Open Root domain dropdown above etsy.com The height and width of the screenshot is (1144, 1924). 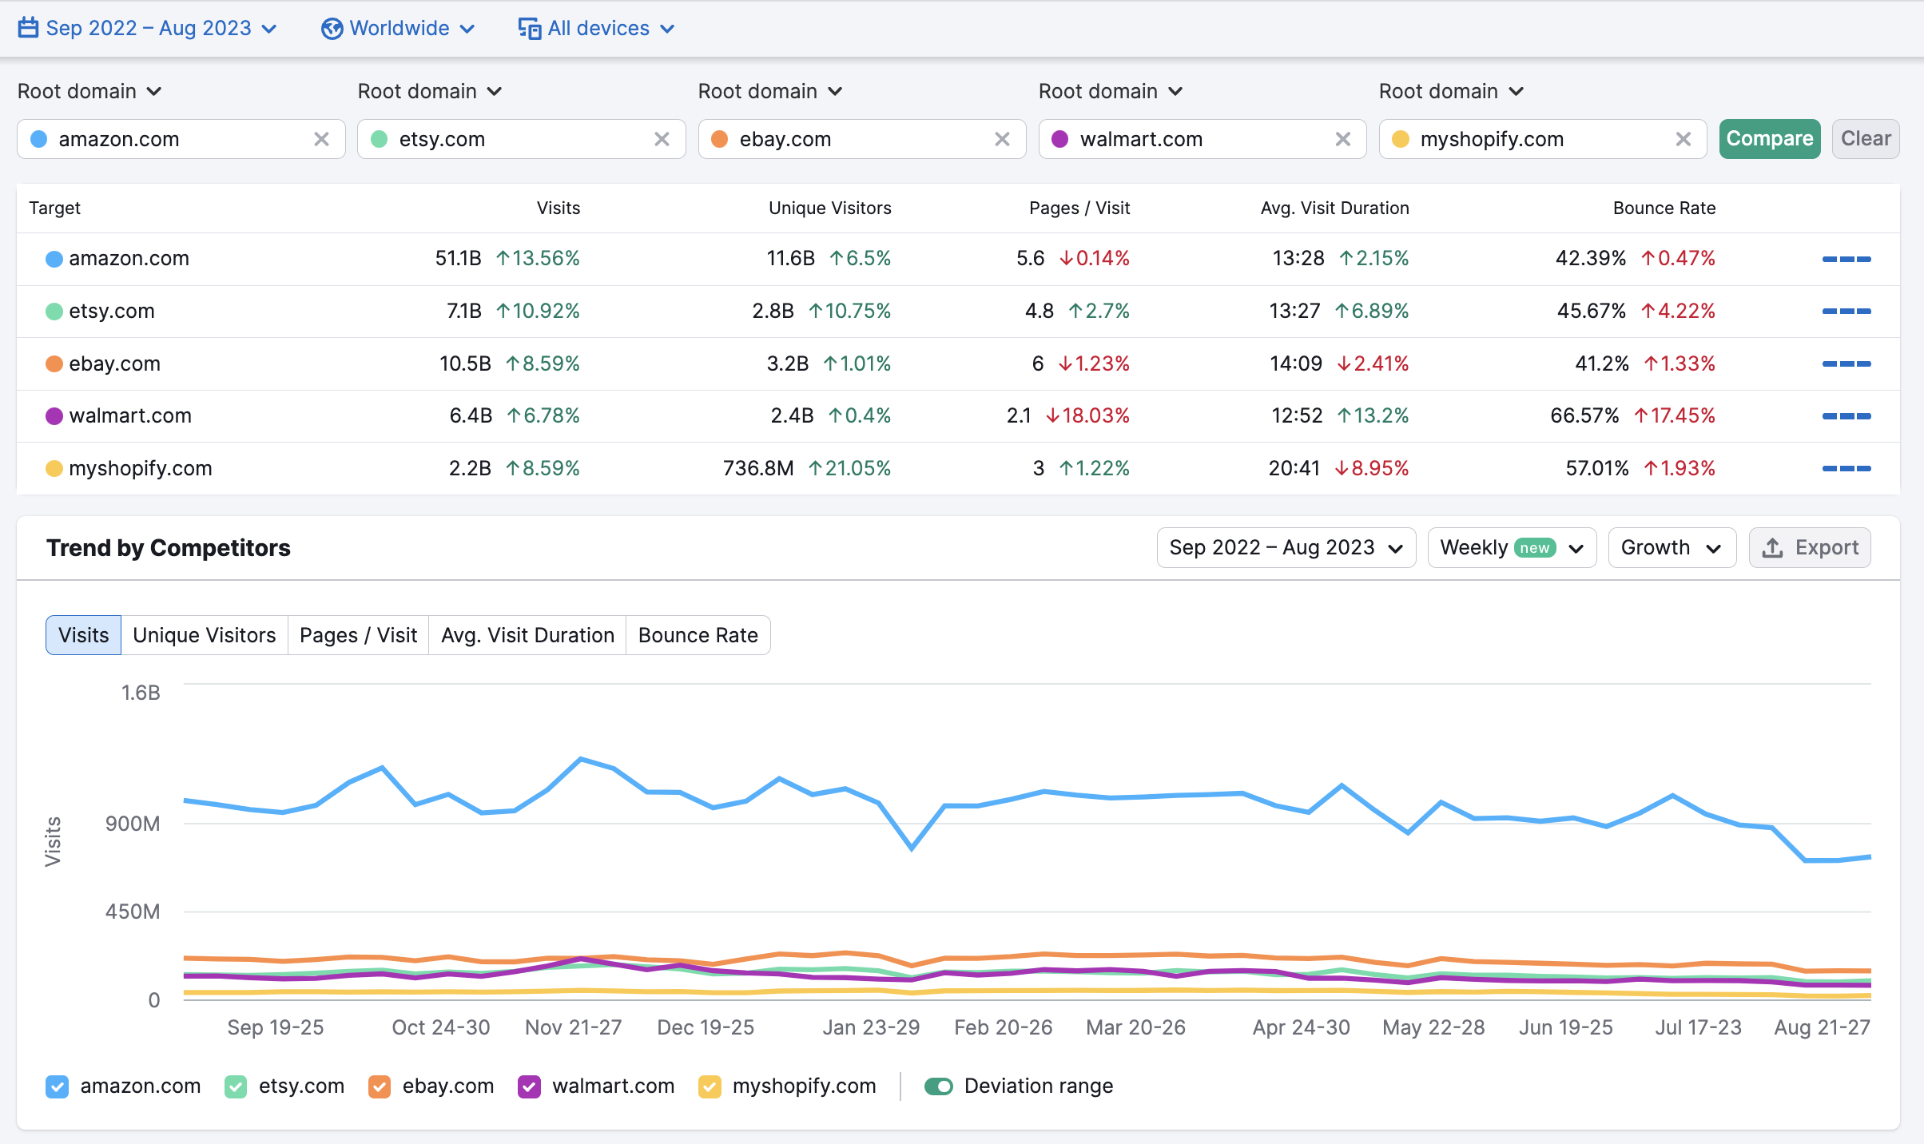tap(430, 91)
